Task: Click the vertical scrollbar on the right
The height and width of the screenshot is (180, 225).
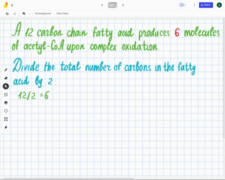Action: coord(224,78)
